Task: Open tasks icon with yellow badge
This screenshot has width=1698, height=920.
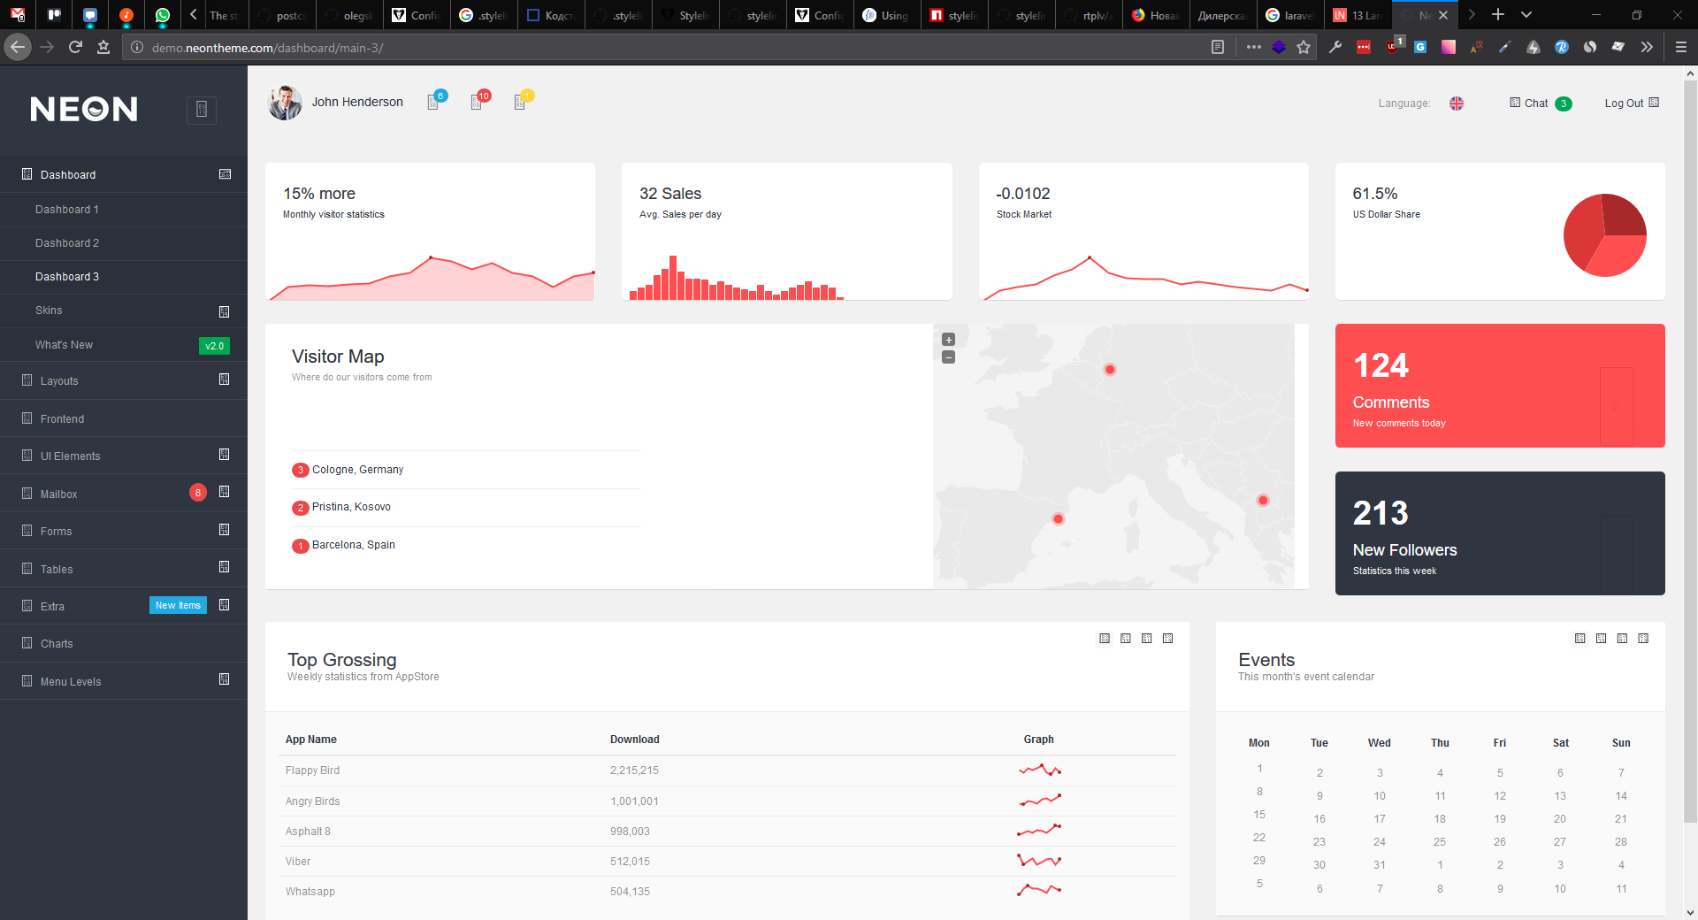Action: (x=521, y=103)
